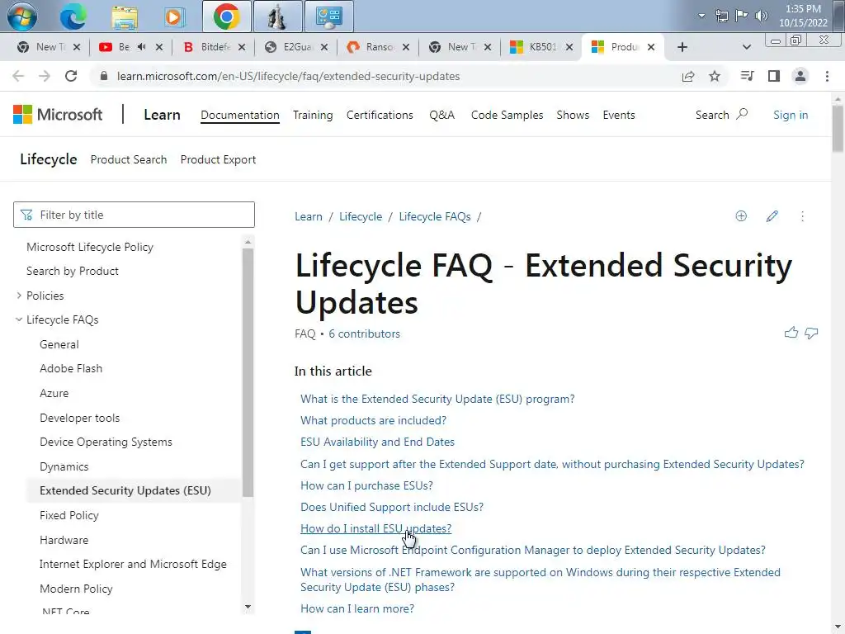The height and width of the screenshot is (634, 845).
Task: Open the Learn home link
Action: click(x=162, y=115)
